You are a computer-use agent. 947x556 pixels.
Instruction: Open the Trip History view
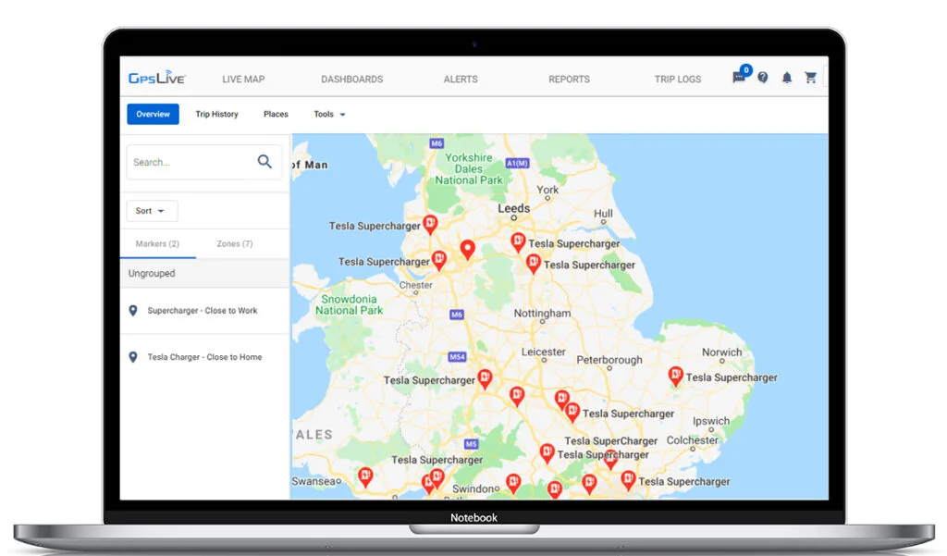216,114
